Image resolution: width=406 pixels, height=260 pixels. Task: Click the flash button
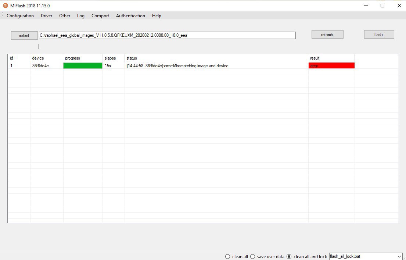(x=379, y=35)
